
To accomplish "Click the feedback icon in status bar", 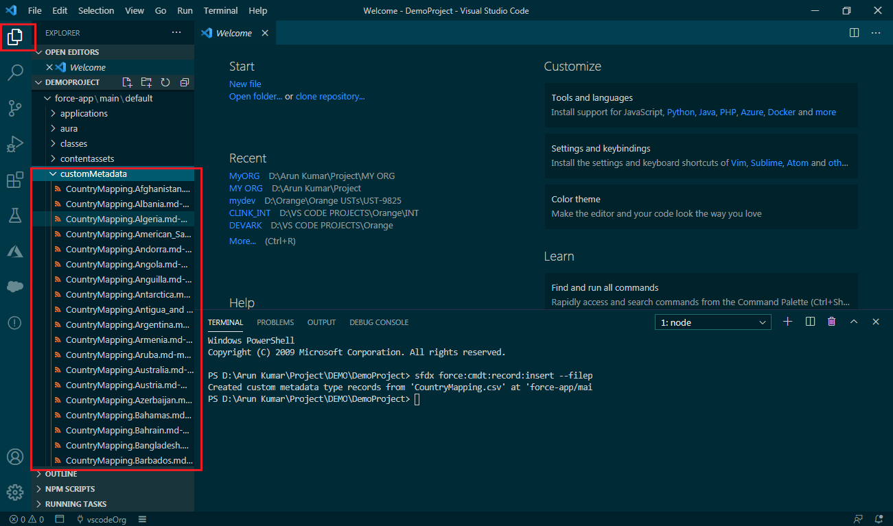I will [x=858, y=519].
